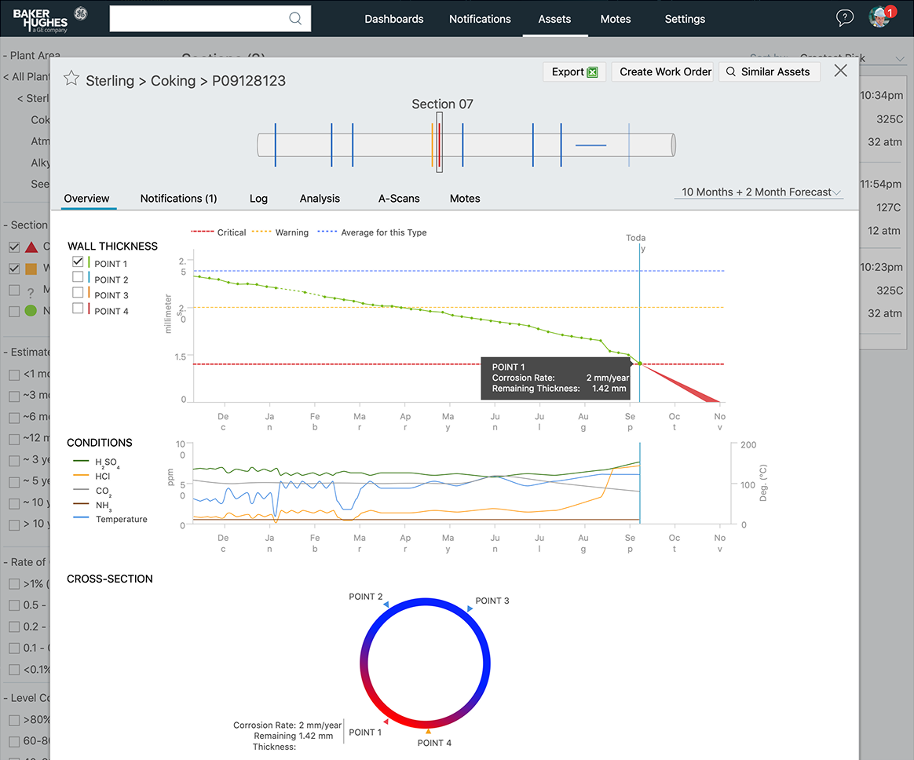
Task: Click the horizontal blue segment on the pipe
Action: [x=591, y=145]
